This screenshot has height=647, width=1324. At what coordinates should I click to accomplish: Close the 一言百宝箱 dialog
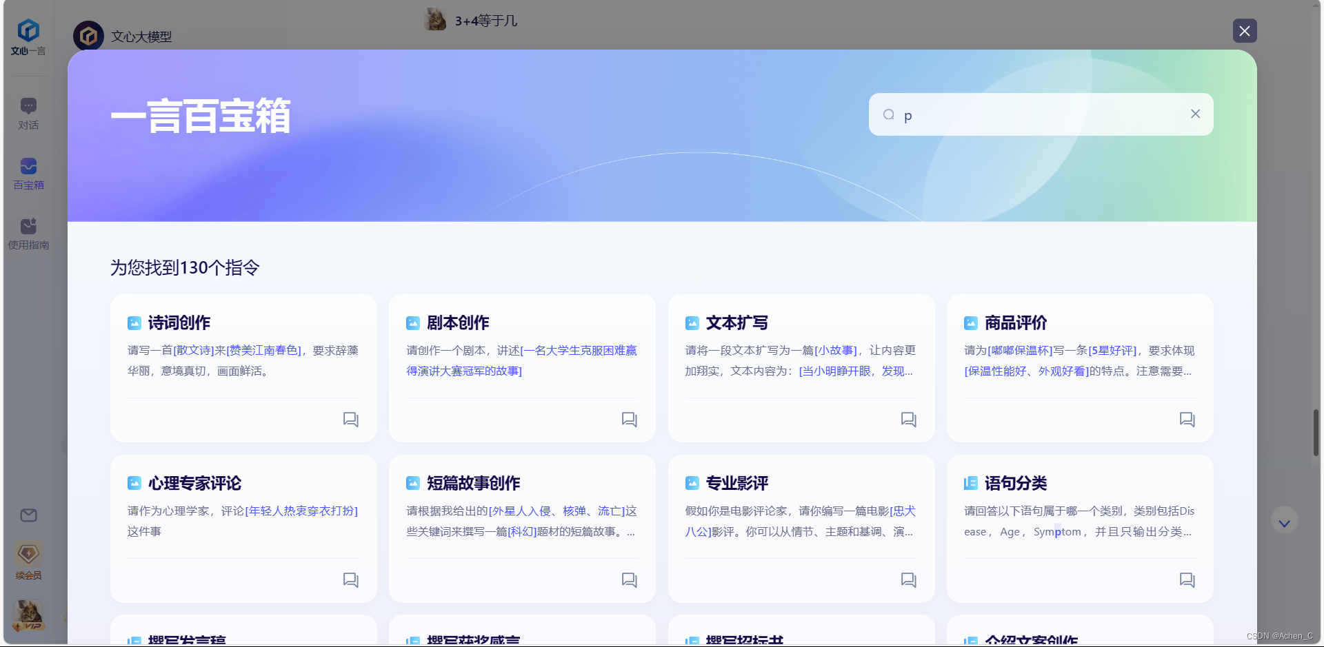pos(1244,30)
